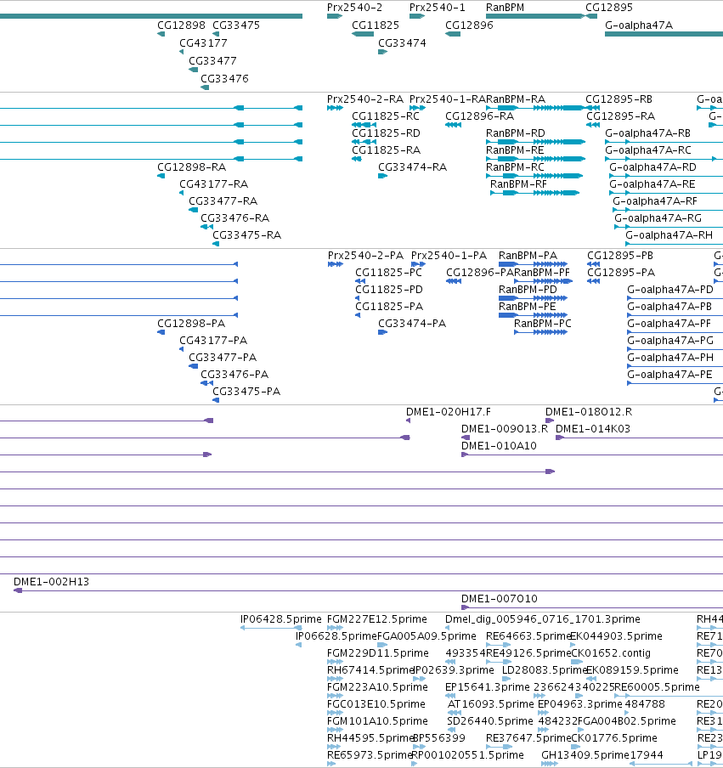The image size is (723, 768).
Task: Click the RanBPM gene bar glyph
Action: pyautogui.click(x=535, y=16)
